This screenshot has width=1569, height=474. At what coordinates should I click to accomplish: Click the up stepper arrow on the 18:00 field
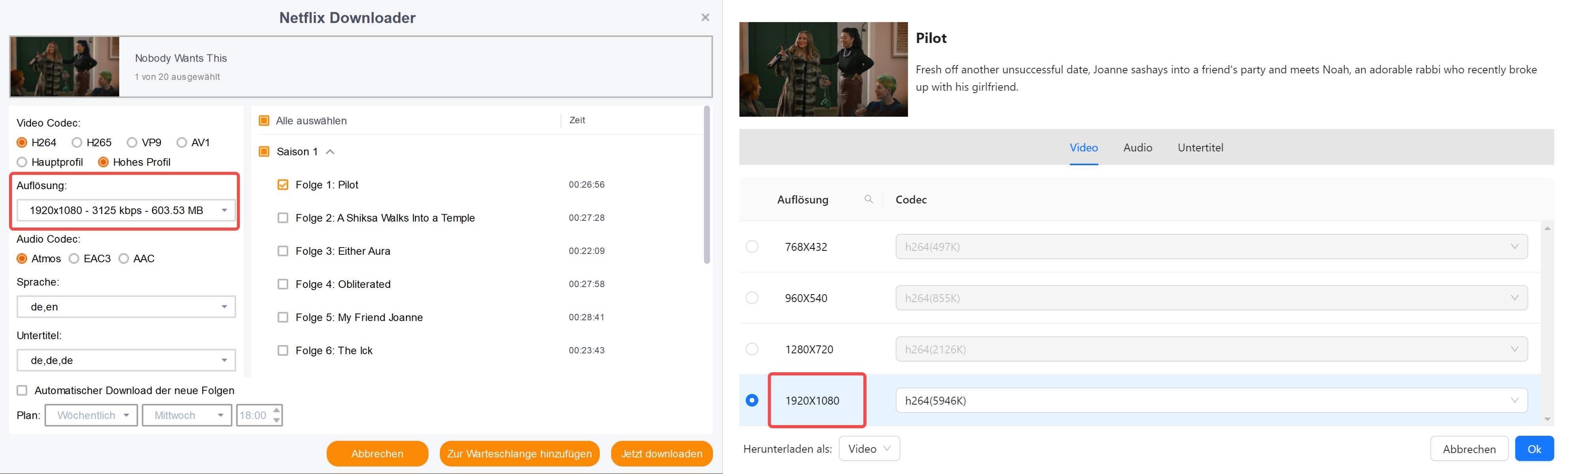[x=276, y=411]
